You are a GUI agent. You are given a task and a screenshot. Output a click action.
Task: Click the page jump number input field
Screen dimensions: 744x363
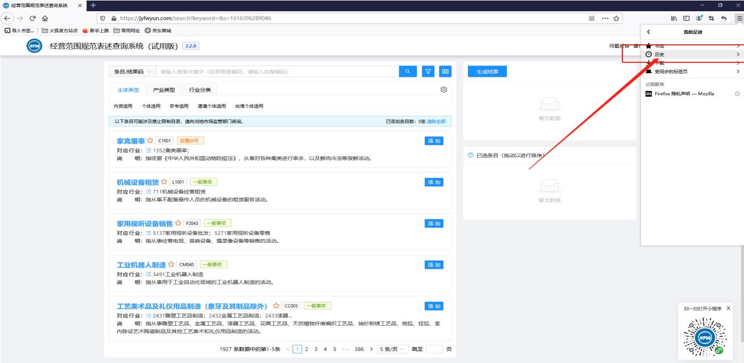pyautogui.click(x=434, y=349)
